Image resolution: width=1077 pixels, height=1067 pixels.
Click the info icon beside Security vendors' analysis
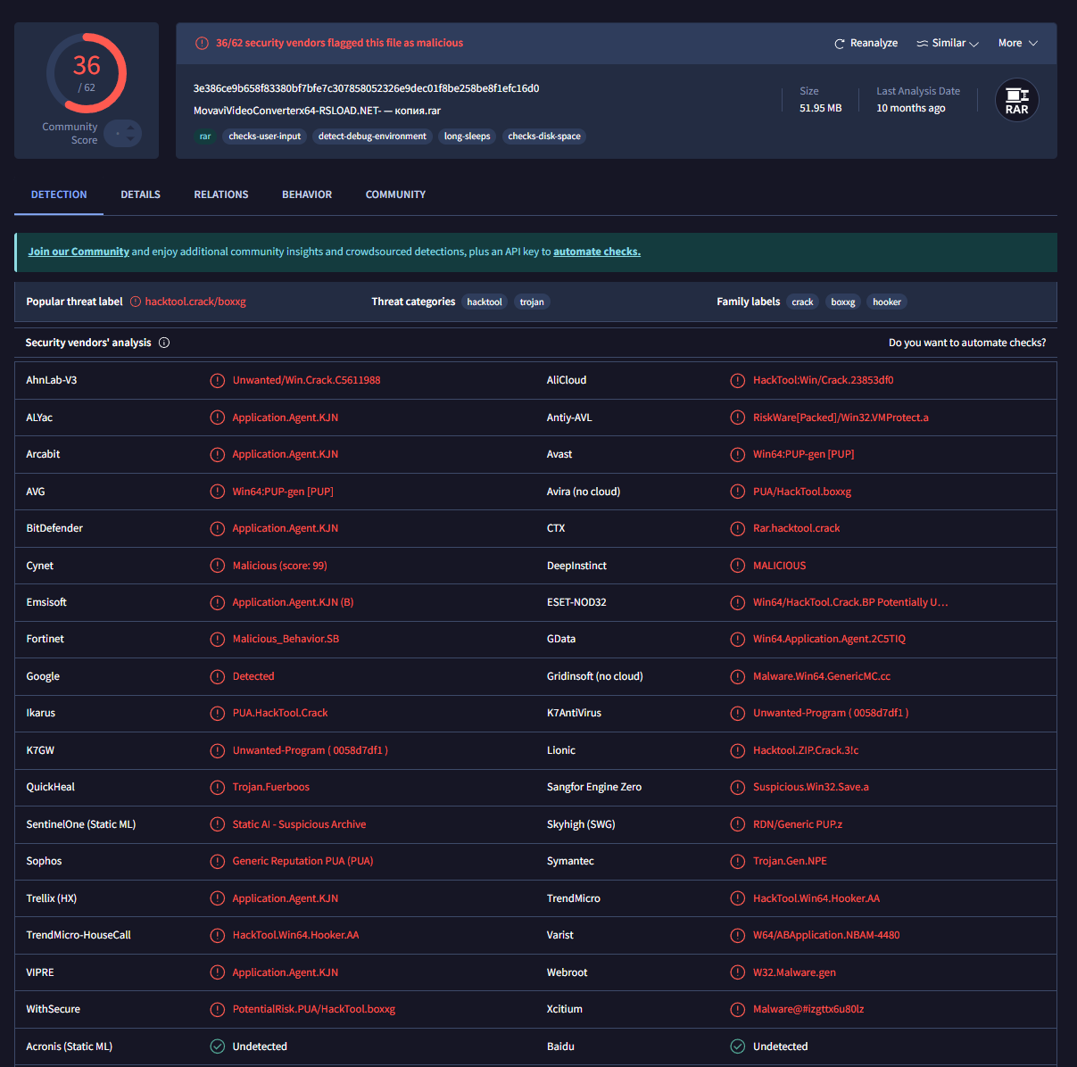coord(164,343)
